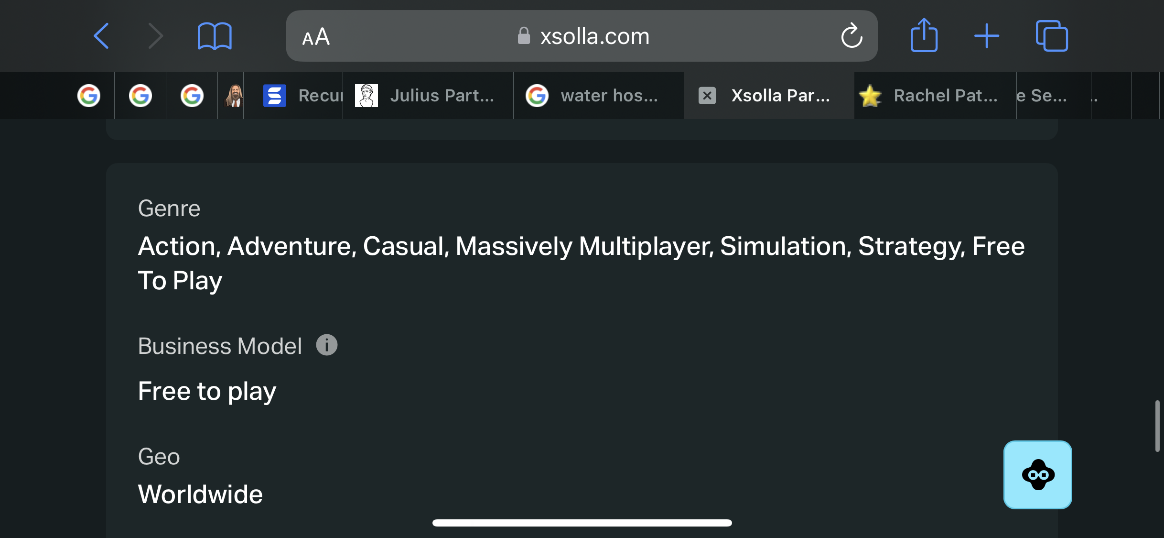The height and width of the screenshot is (538, 1164).
Task: Show Business Model info tooltip
Action: (327, 345)
